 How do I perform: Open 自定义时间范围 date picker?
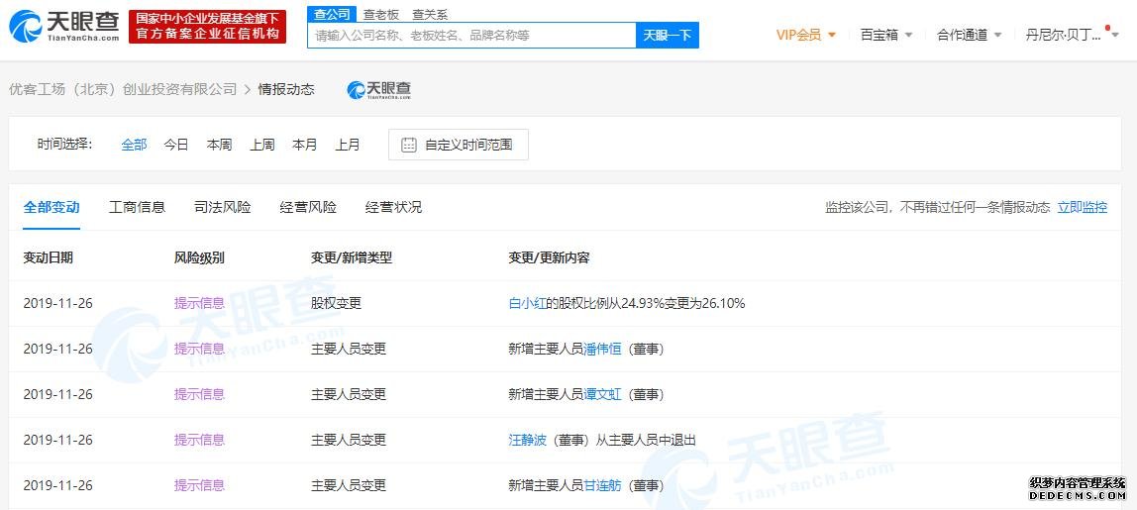[x=459, y=145]
